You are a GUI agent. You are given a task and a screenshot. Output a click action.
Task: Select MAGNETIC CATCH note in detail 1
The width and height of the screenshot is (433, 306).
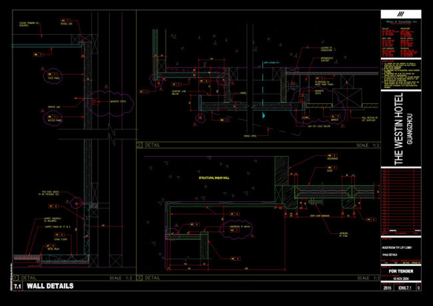coord(118,101)
